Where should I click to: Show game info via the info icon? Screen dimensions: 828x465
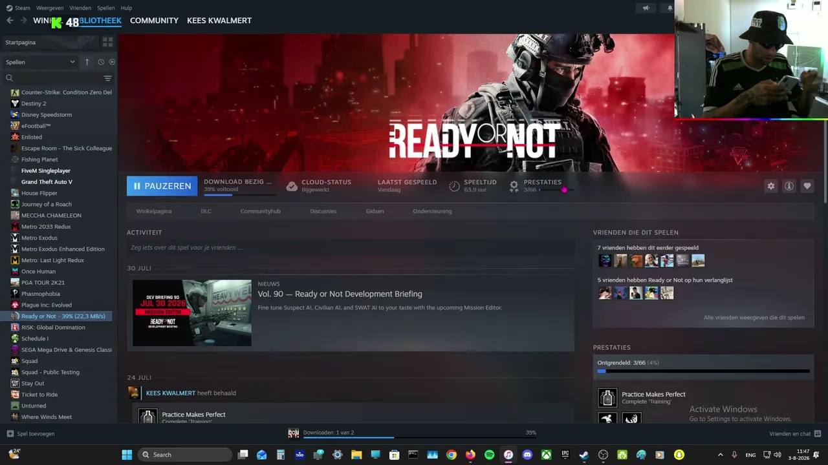coord(789,186)
